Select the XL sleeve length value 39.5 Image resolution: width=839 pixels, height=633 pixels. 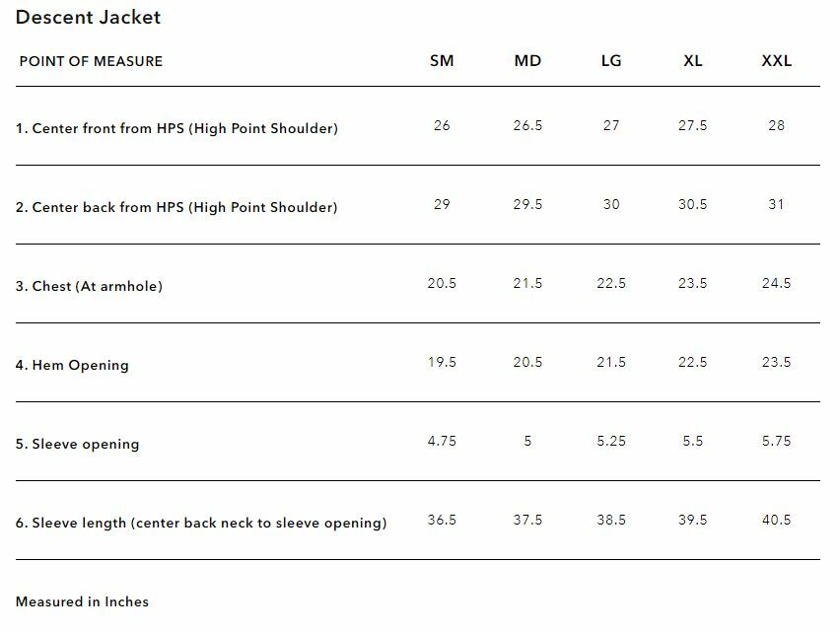tap(693, 520)
